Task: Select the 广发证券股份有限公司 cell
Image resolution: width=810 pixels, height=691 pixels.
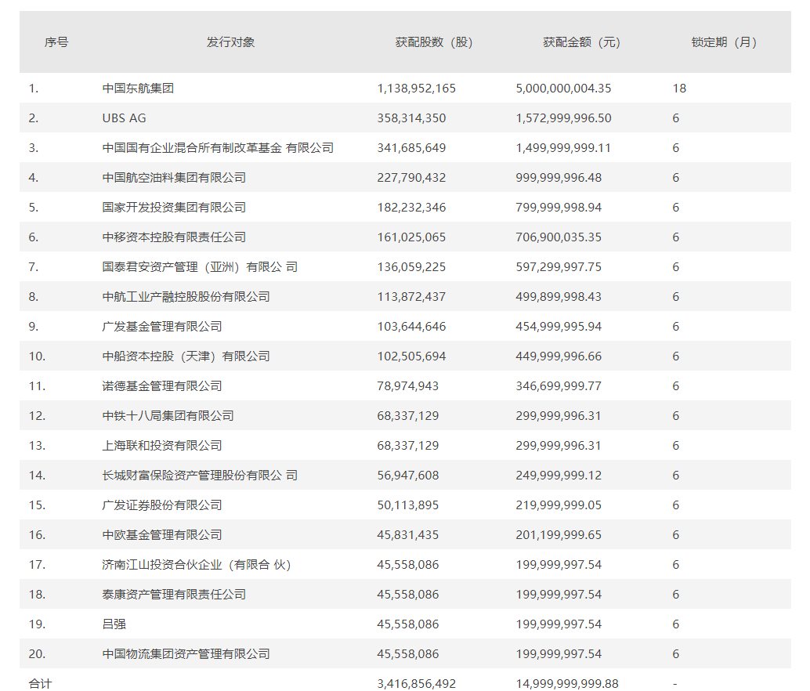Action: [x=161, y=505]
